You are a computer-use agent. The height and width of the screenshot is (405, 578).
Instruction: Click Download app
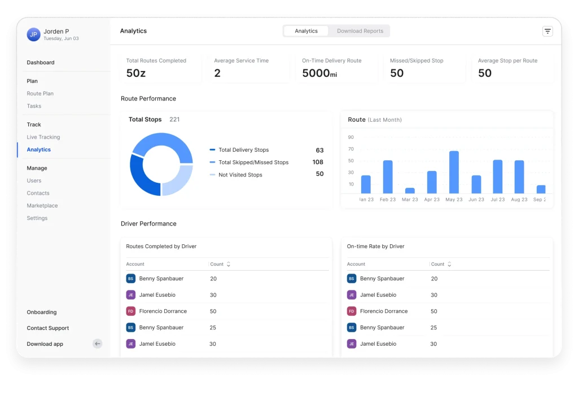pyautogui.click(x=45, y=344)
